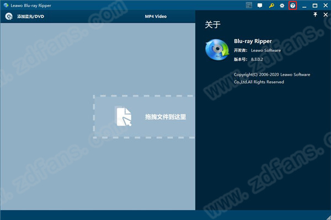
Task: Click the 版本号 label
Action: (x=241, y=59)
